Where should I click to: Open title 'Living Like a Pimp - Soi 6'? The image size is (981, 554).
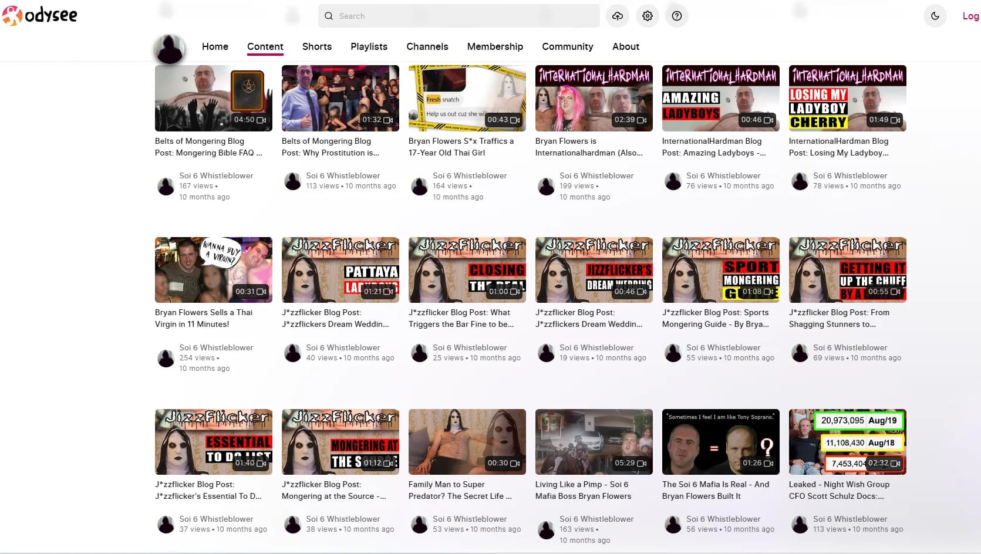click(583, 490)
